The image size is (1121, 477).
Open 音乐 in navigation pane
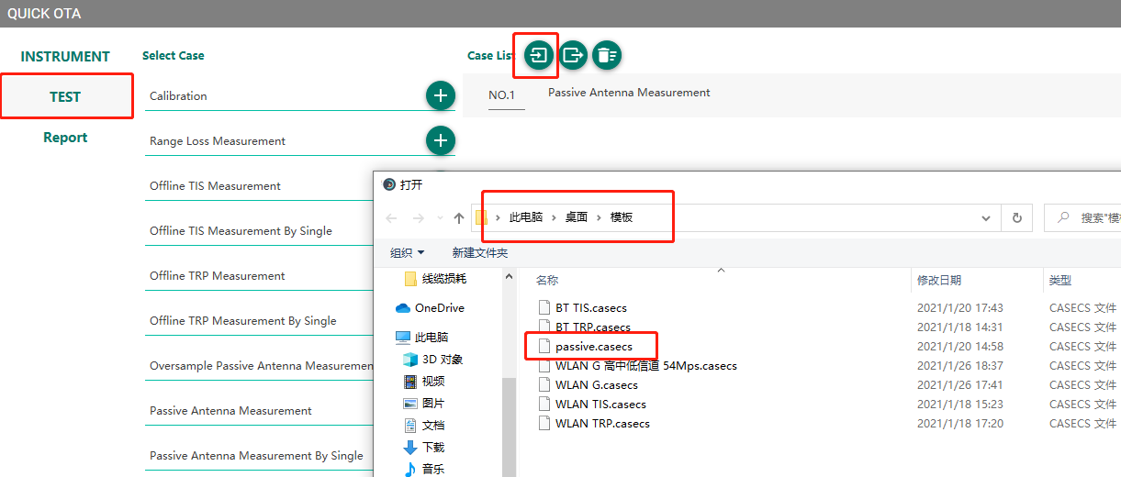424,469
